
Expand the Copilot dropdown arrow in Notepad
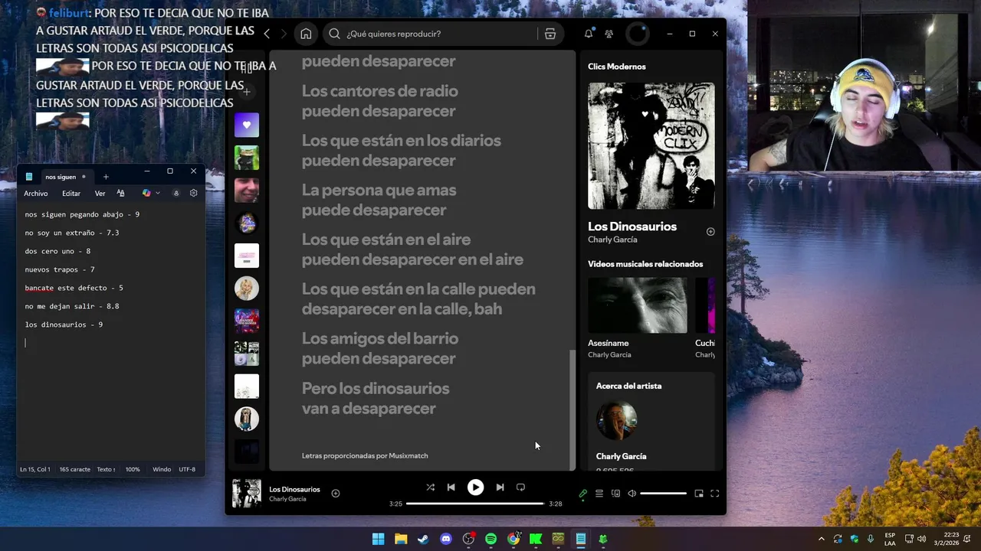(x=158, y=194)
